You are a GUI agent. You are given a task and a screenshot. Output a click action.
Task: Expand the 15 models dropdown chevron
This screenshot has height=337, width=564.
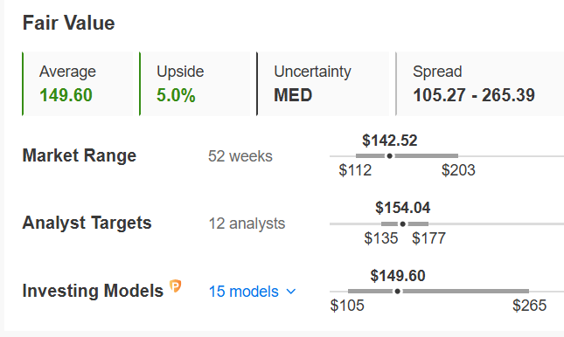(x=291, y=292)
